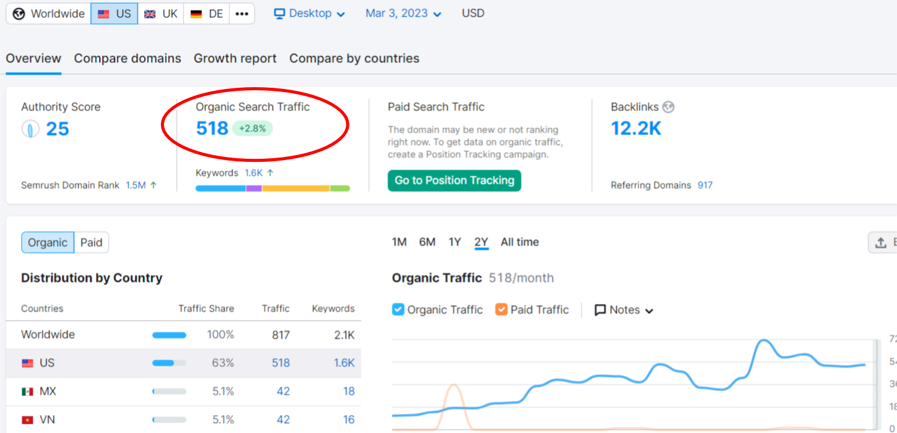
Task: Click the Worldwide 2.1K keywords cell
Action: coord(344,335)
